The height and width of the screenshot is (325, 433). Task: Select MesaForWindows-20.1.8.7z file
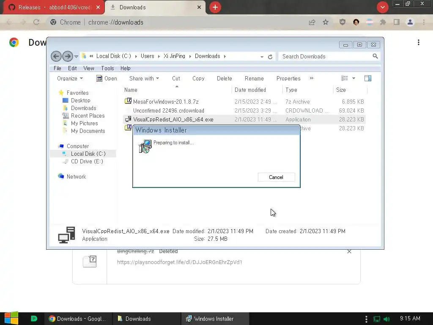point(166,102)
